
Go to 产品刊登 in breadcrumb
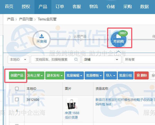(26, 19)
